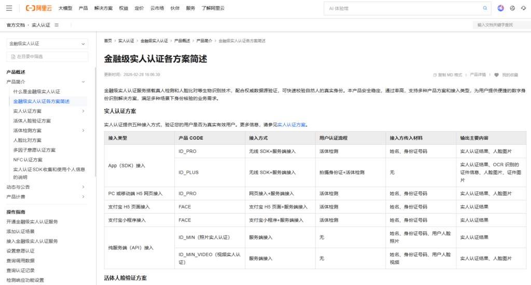Click the 支付宝小程序接入 table cell

(x=139, y=220)
